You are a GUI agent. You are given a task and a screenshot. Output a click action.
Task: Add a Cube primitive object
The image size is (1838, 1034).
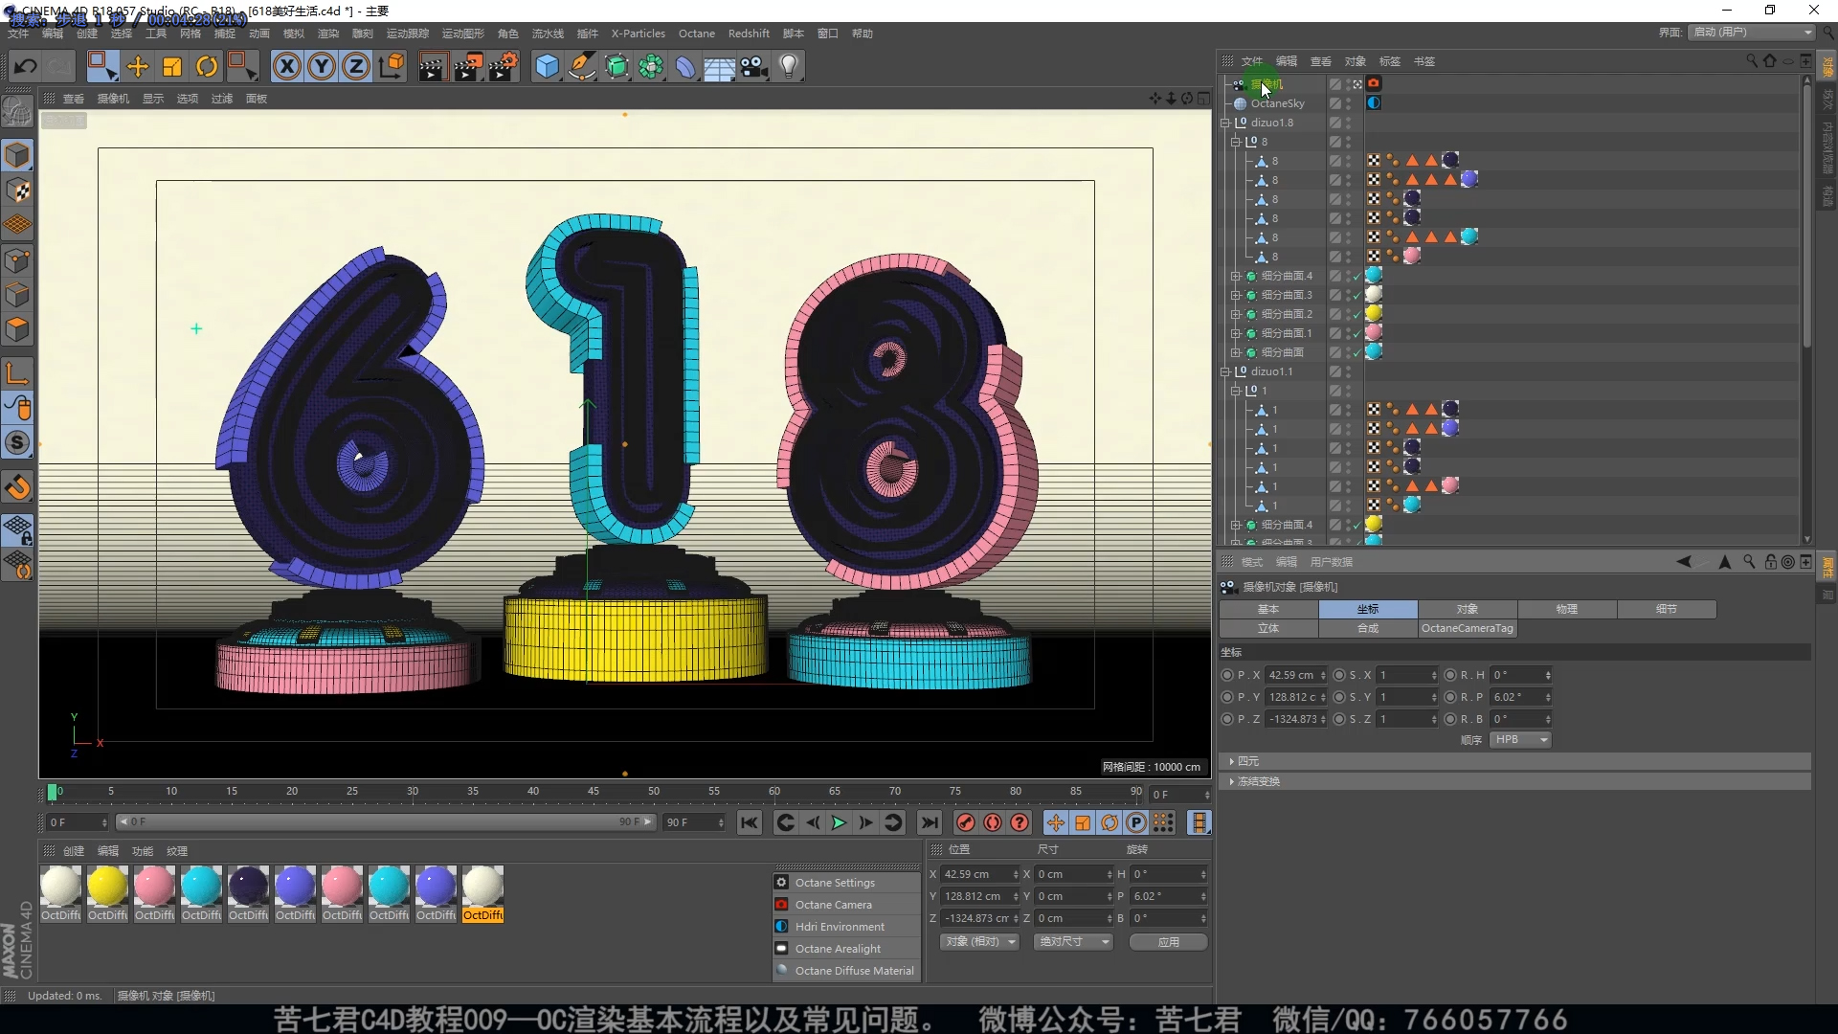coord(547,66)
